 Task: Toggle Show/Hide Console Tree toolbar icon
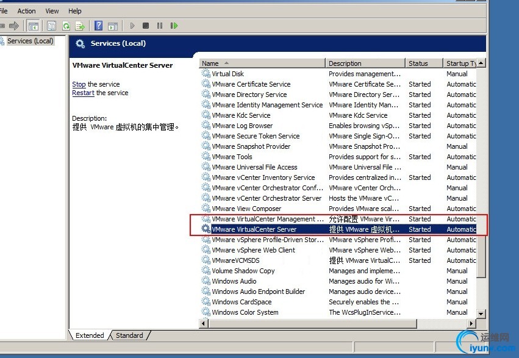(33, 26)
